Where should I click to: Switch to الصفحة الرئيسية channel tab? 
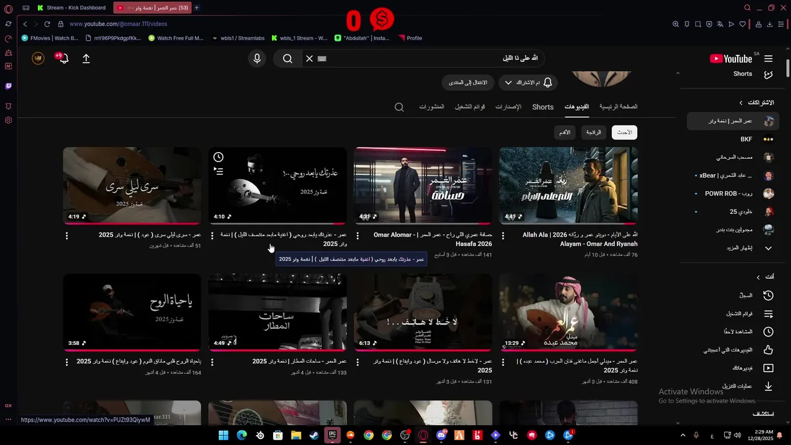click(x=618, y=106)
